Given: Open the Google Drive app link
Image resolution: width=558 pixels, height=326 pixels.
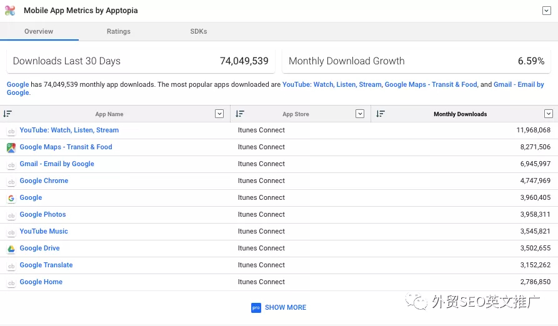Looking at the screenshot, I should 39,248.
